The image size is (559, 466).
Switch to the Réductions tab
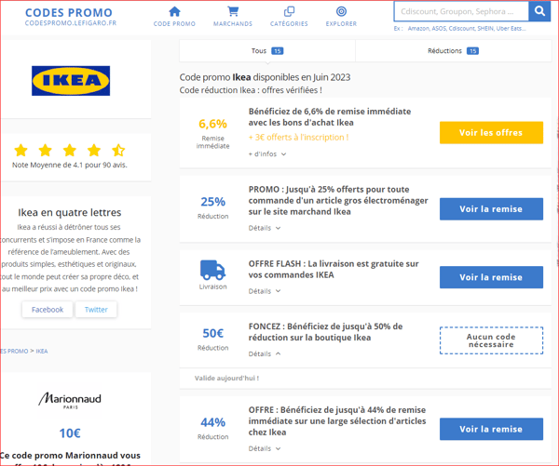click(x=453, y=51)
